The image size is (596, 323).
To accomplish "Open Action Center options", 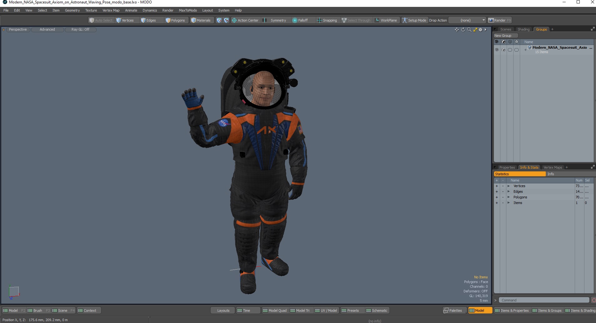I will (x=245, y=20).
